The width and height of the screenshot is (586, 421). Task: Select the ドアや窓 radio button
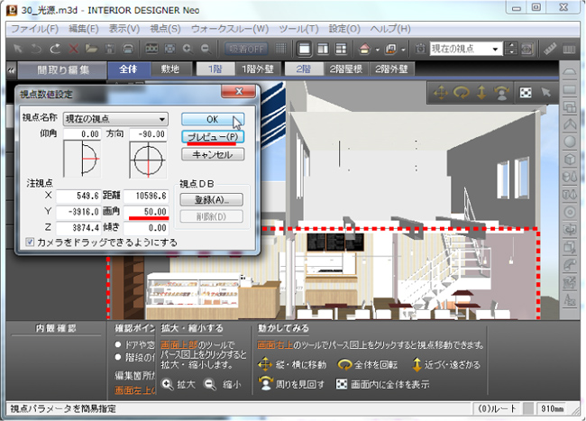pos(120,344)
